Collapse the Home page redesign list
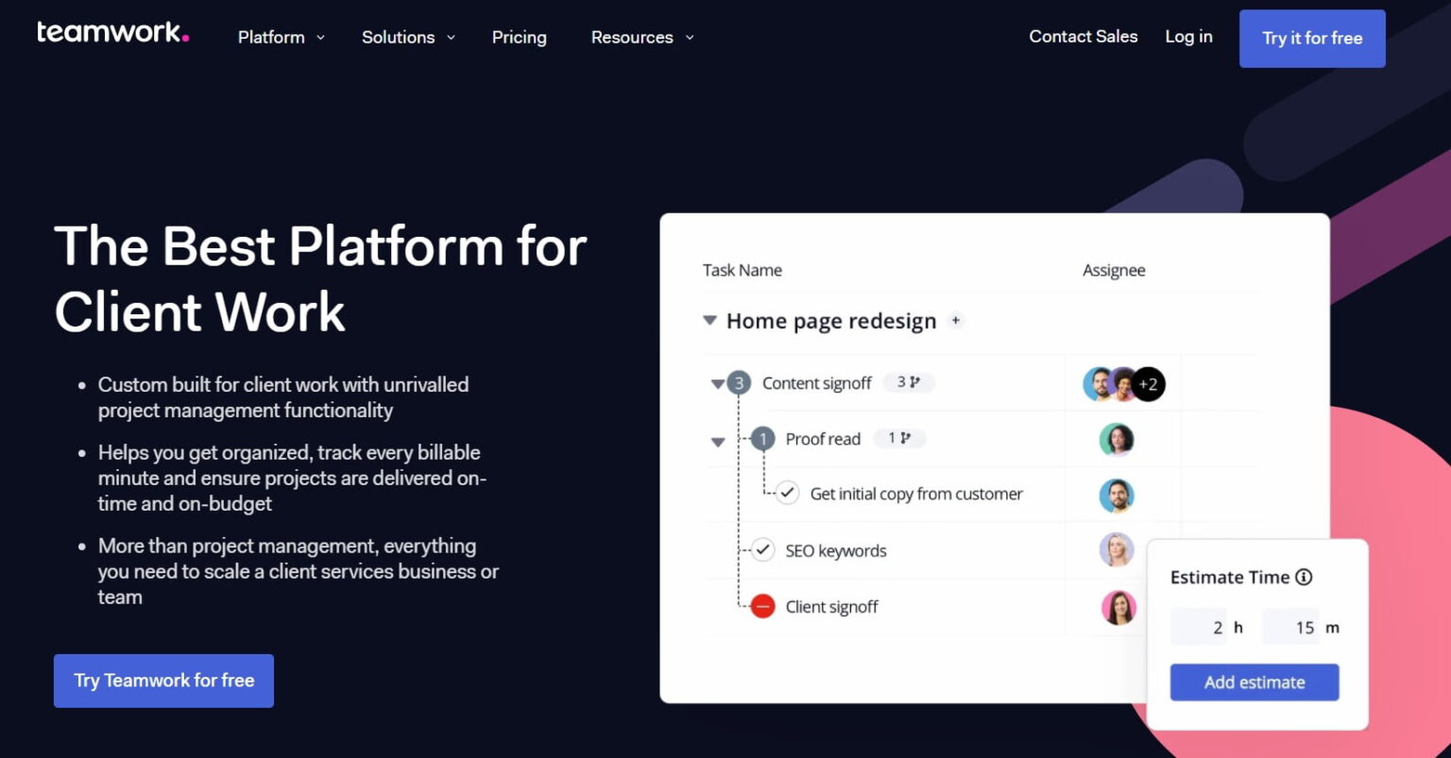The width and height of the screenshot is (1451, 758). coord(710,321)
